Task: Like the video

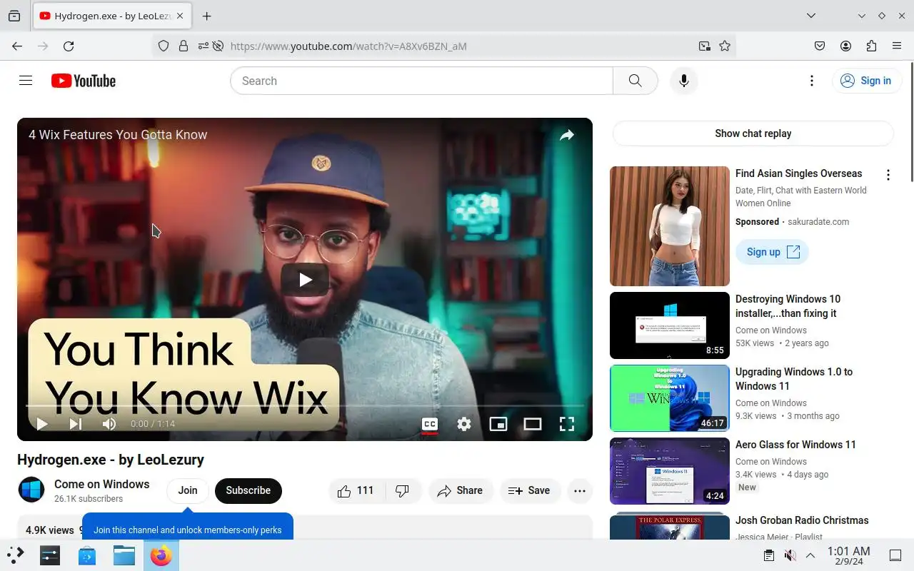Action: coord(357,490)
